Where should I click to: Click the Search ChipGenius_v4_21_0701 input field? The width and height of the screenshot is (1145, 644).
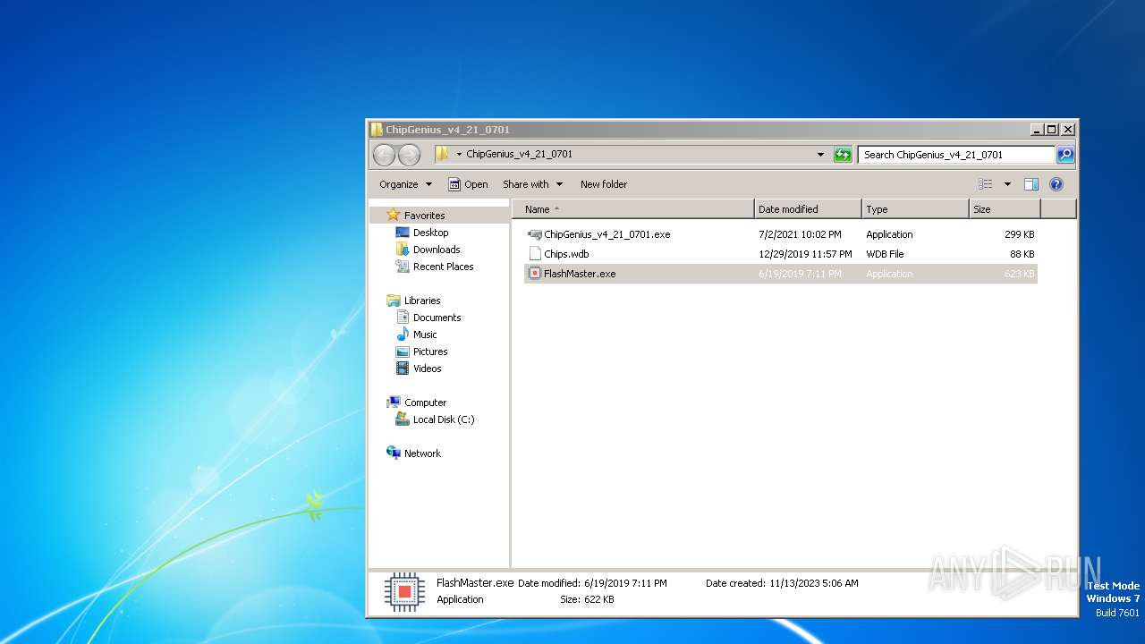pos(956,155)
